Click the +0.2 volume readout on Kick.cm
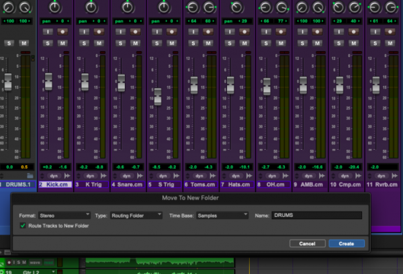Viewport: 403px width, 274px height. (48, 167)
